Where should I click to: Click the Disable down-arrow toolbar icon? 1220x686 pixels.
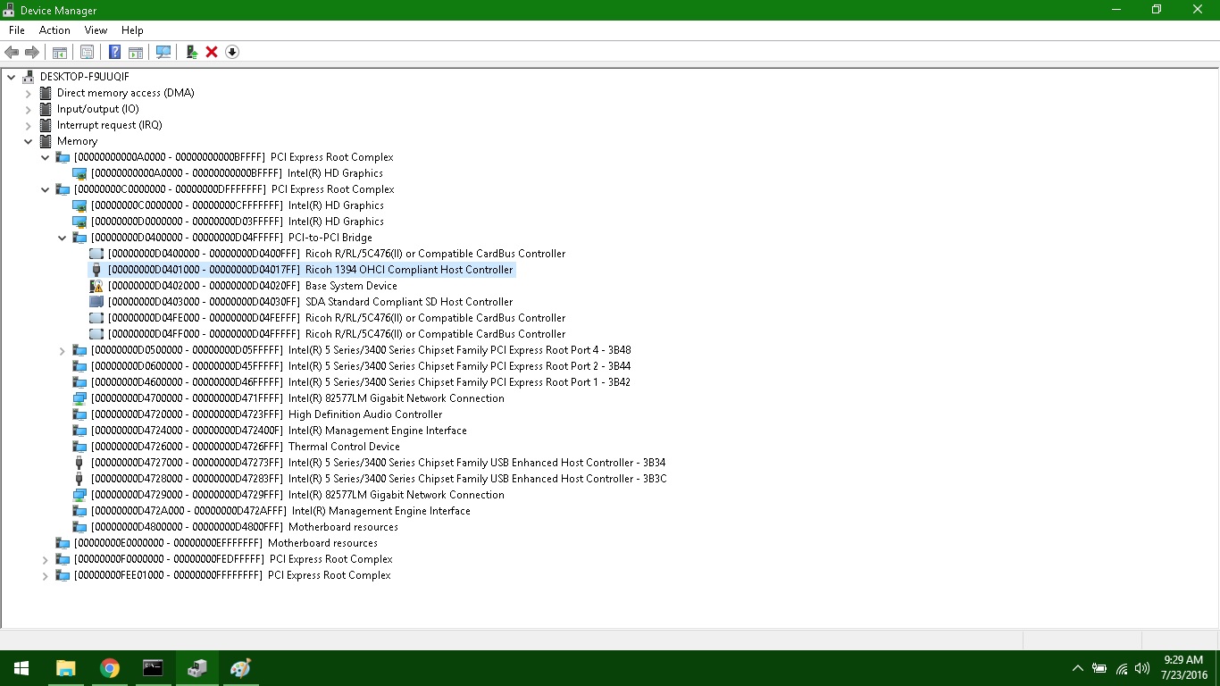232,52
